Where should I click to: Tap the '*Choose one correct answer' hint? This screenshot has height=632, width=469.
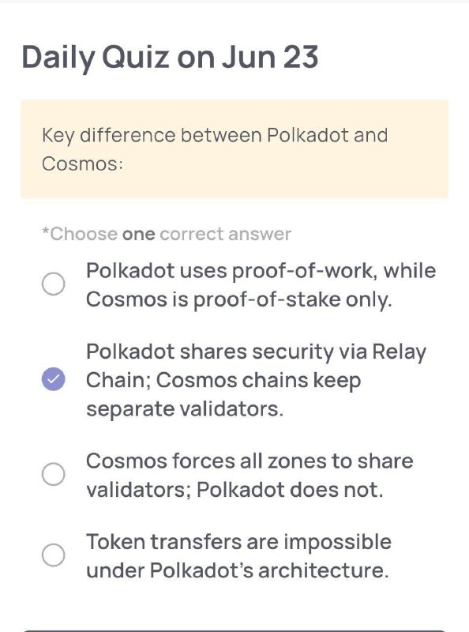coord(167,234)
